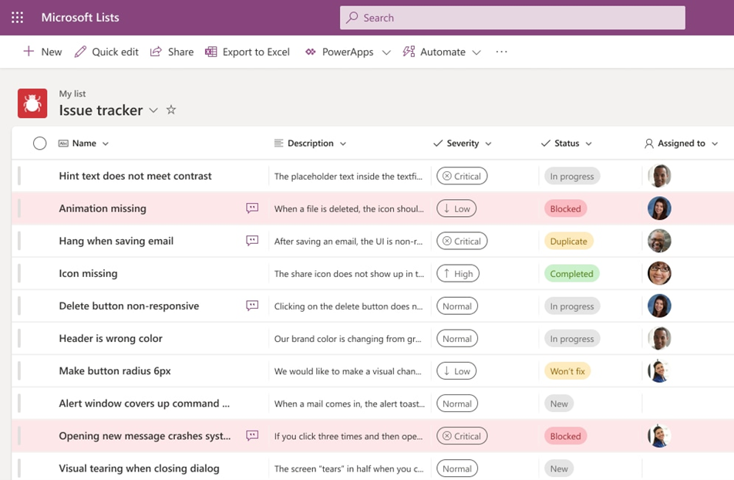Click the comment icon on Delete button non-responsive
This screenshot has width=734, height=480.
point(251,306)
